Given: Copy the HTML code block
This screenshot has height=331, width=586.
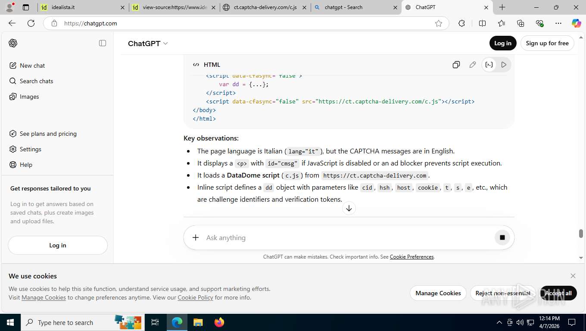Looking at the screenshot, I should click(x=456, y=65).
